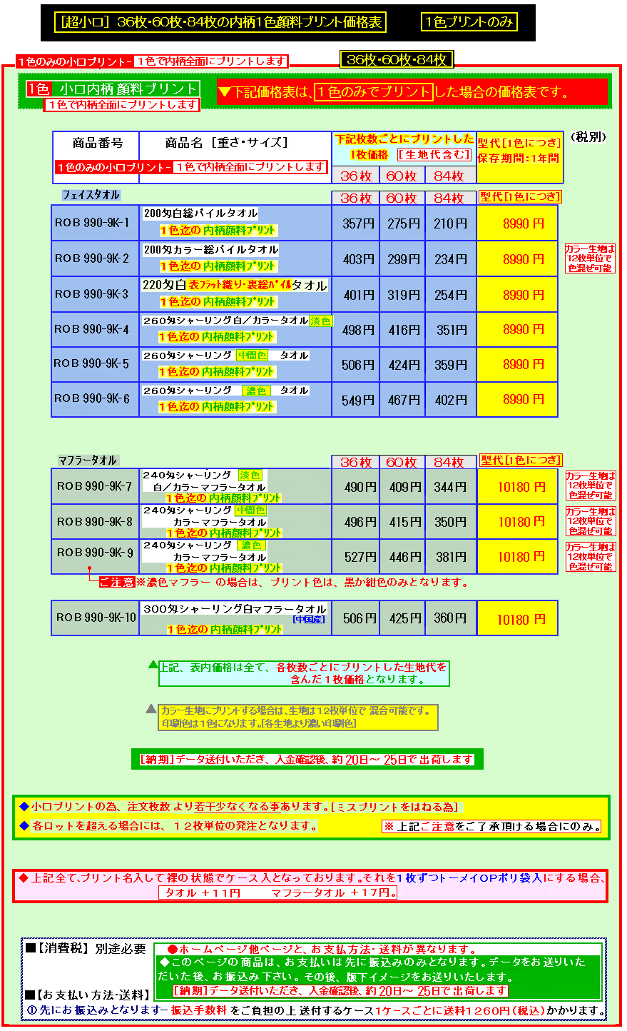Click the フェイスタオル section label
627x1031 pixels.
[91, 195]
